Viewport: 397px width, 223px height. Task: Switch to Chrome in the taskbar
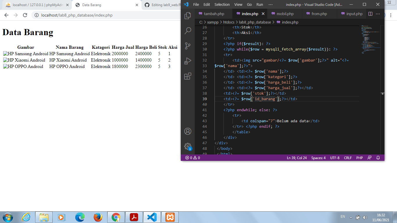tap(116, 217)
